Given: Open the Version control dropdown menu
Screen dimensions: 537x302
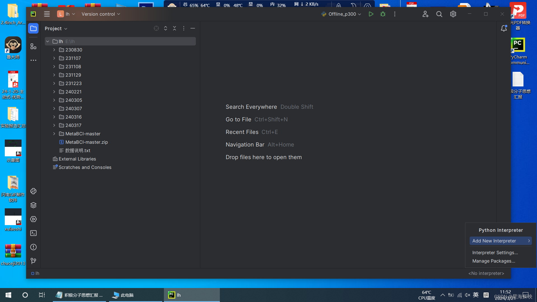Looking at the screenshot, I should tap(101, 14).
